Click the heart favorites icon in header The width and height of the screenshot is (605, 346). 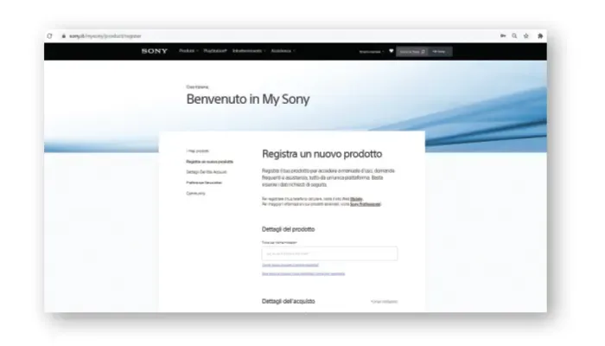390,52
